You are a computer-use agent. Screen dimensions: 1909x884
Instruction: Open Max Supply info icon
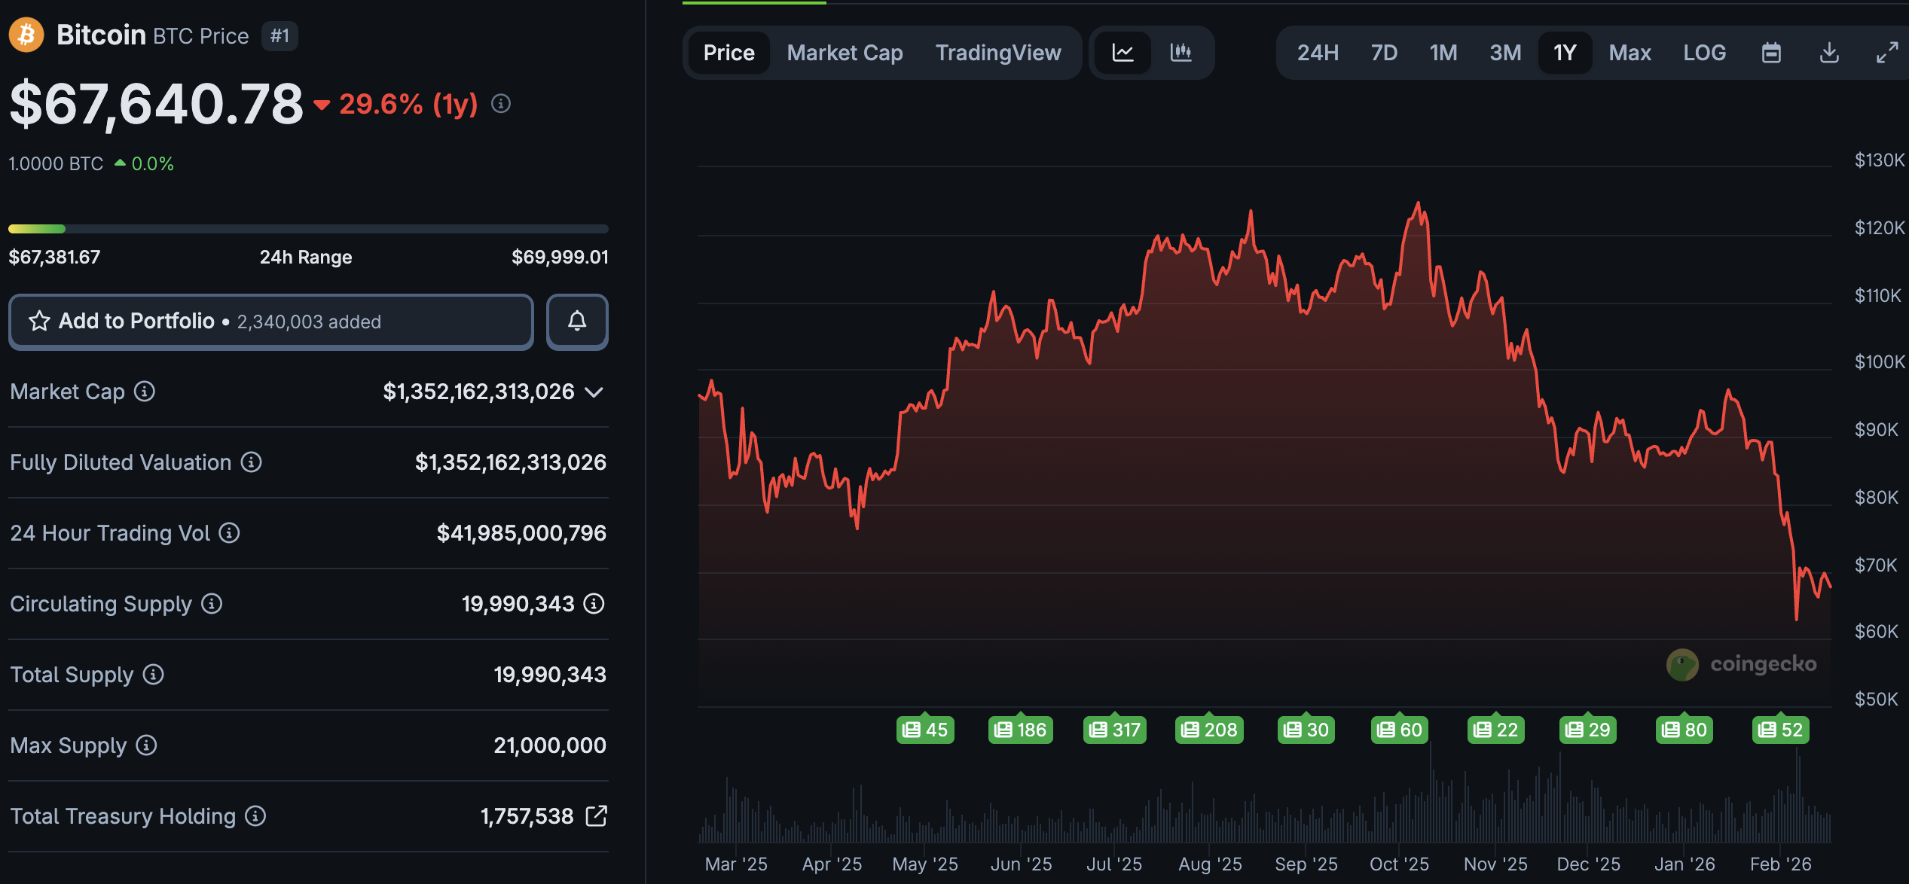click(146, 745)
